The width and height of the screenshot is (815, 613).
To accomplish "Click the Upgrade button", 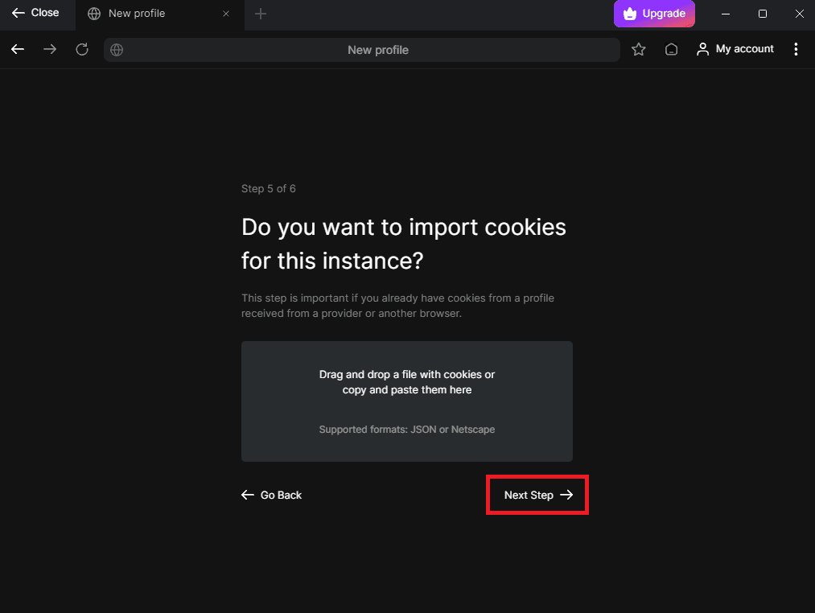I will pyautogui.click(x=654, y=14).
